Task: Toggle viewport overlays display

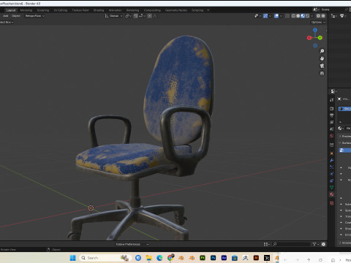Action: (276, 16)
